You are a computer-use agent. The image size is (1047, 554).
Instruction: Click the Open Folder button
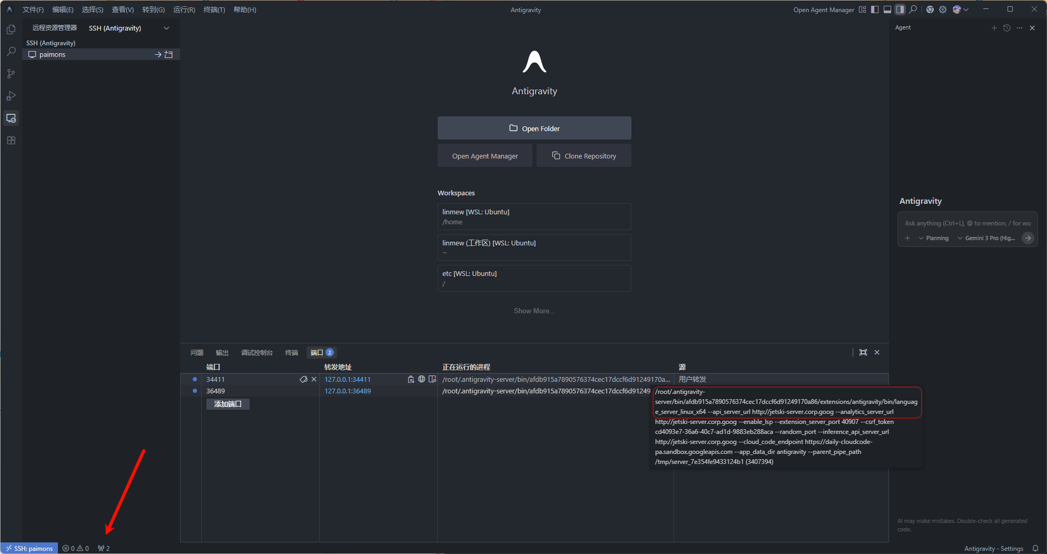(535, 128)
